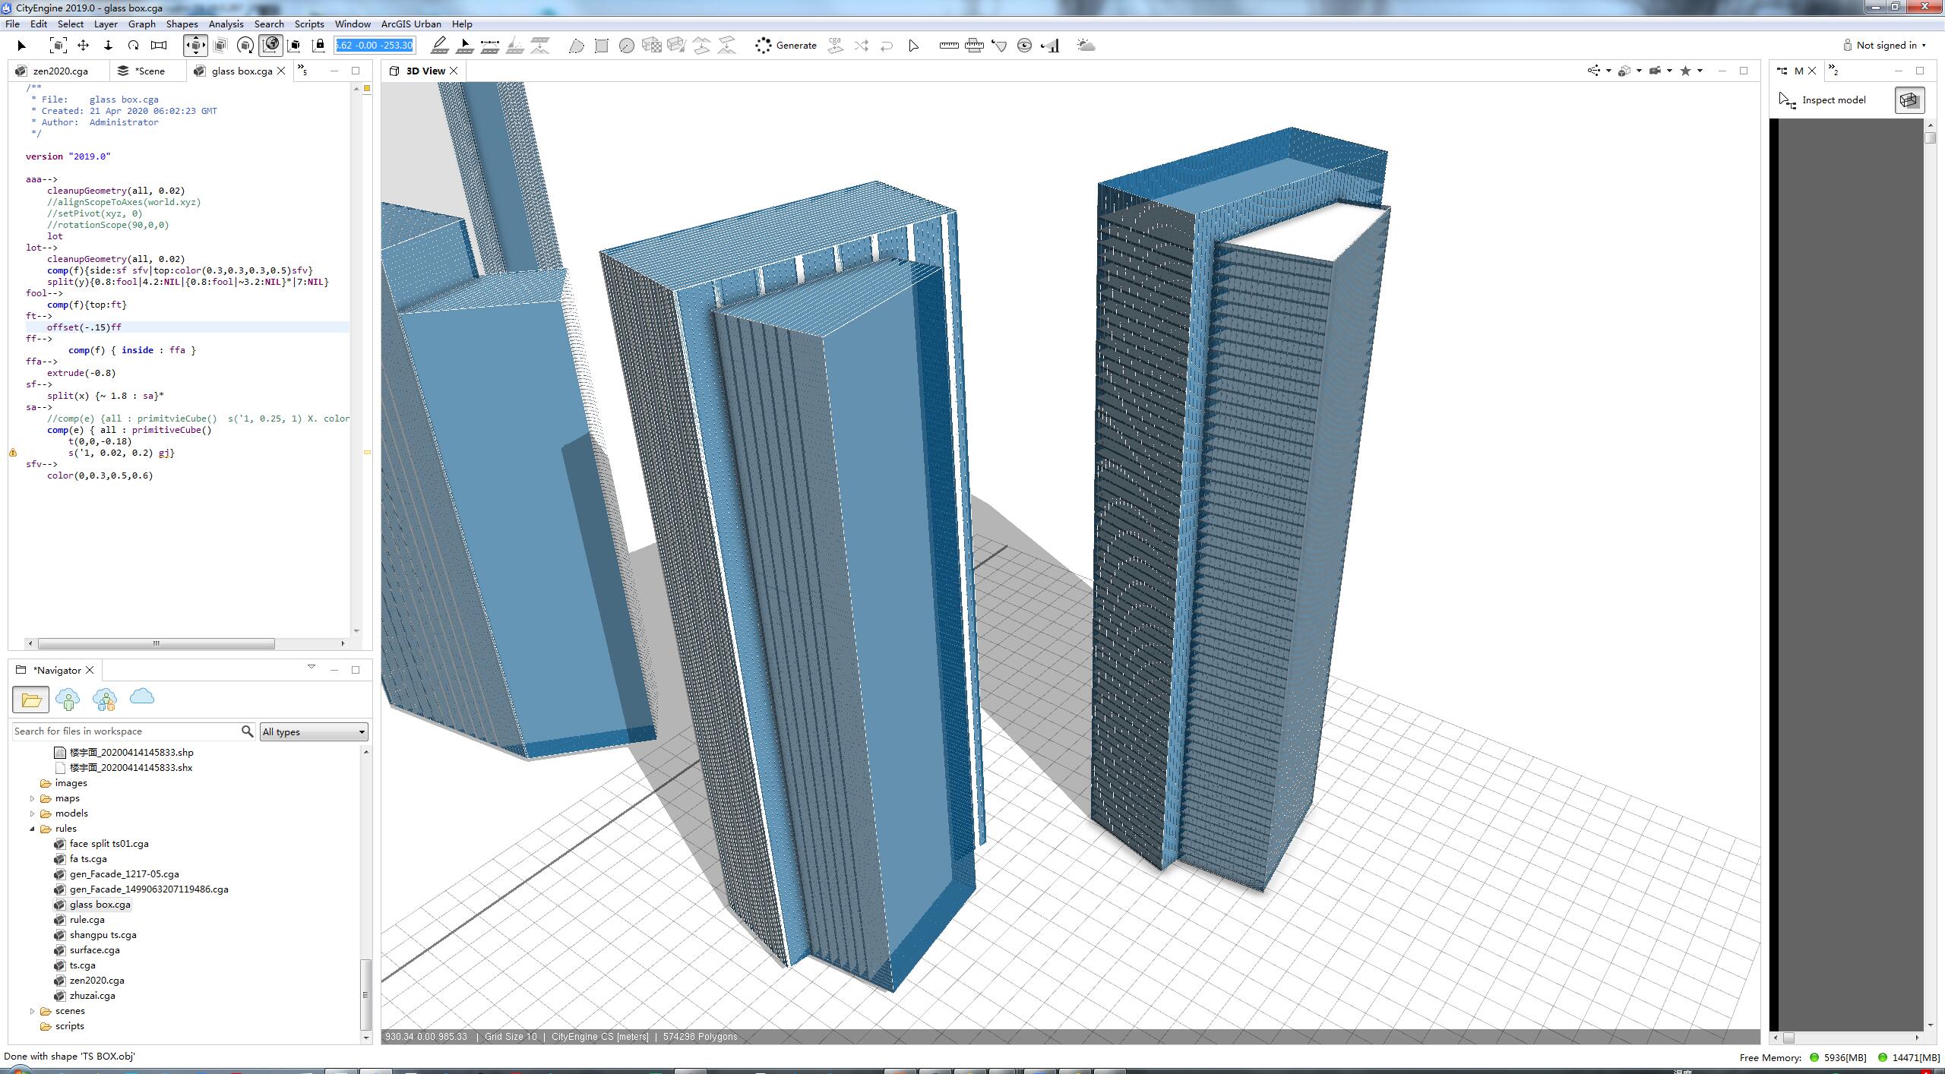Select the Circular Shape Creation tool

[x=626, y=46]
